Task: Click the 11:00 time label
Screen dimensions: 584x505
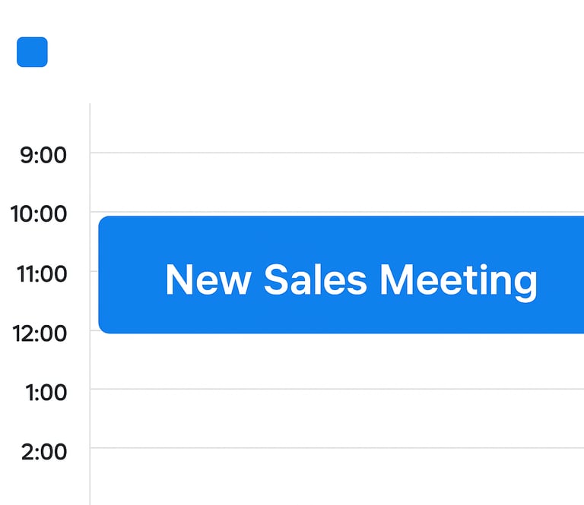Action: tap(42, 273)
